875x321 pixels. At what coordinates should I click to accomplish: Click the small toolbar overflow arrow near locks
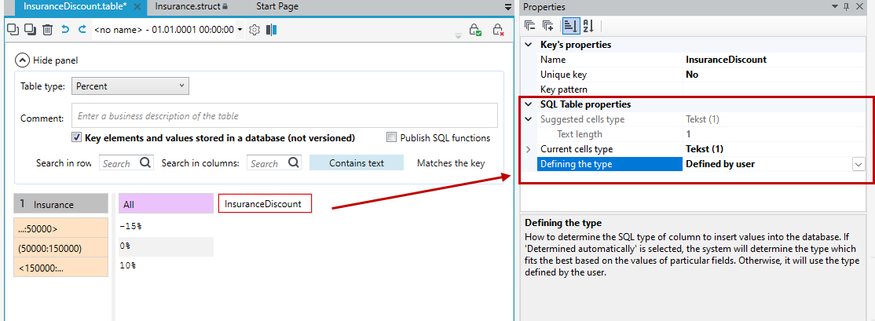(458, 36)
